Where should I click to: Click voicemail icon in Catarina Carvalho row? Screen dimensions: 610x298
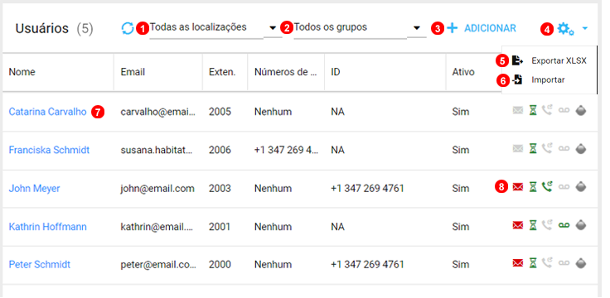coord(564,111)
